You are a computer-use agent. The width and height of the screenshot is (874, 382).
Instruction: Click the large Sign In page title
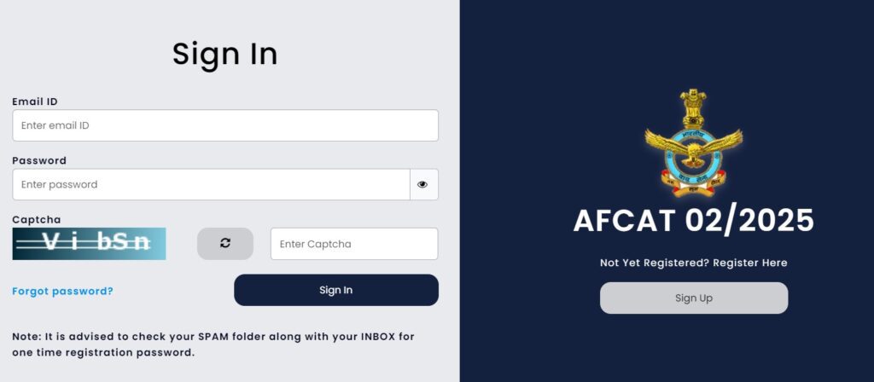pos(225,54)
